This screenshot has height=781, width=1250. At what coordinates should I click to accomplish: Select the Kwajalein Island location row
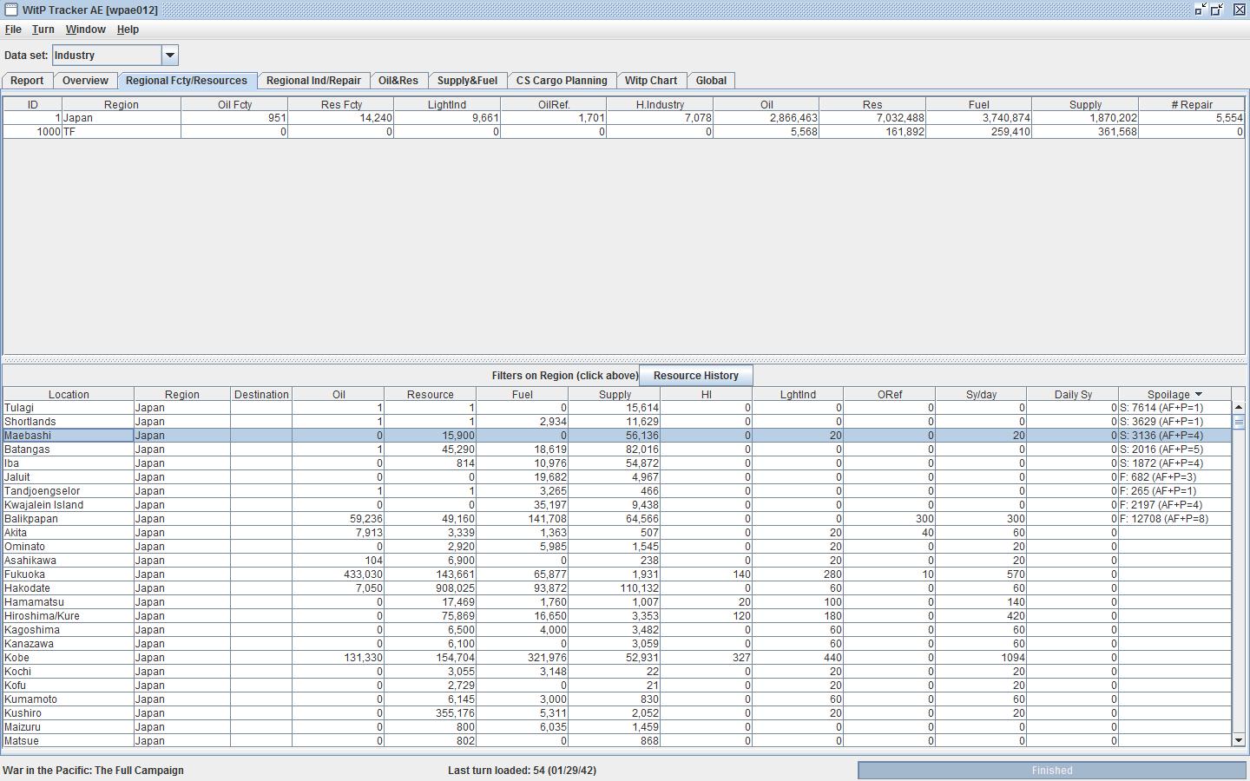pyautogui.click(x=617, y=505)
